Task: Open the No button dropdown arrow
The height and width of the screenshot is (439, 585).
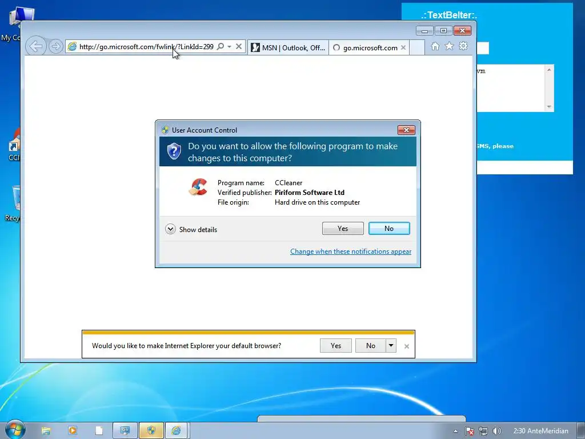Action: point(391,346)
